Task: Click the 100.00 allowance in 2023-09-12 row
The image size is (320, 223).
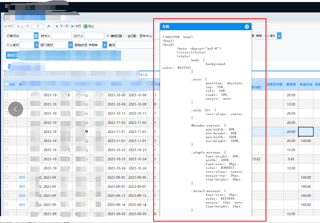Action: coord(306,196)
